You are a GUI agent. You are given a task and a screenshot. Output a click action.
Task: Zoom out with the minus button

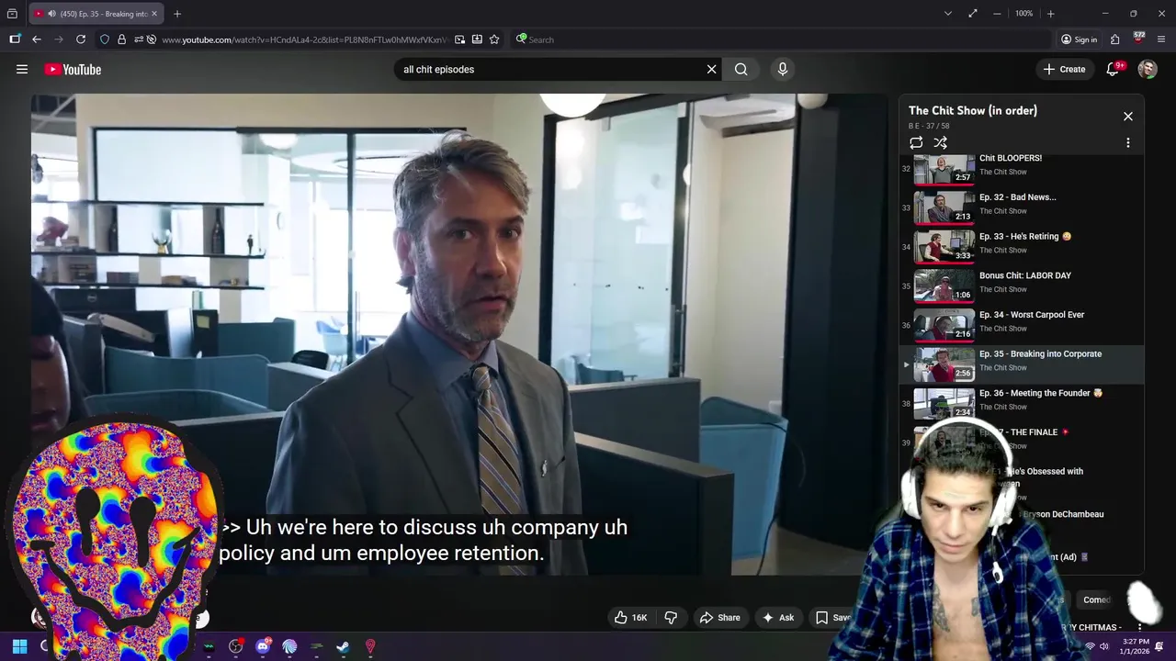tap(997, 14)
